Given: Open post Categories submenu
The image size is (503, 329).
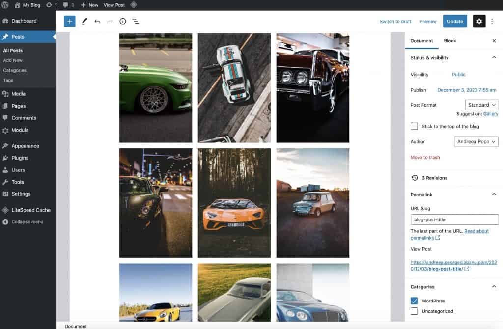Looking at the screenshot, I should (15, 70).
